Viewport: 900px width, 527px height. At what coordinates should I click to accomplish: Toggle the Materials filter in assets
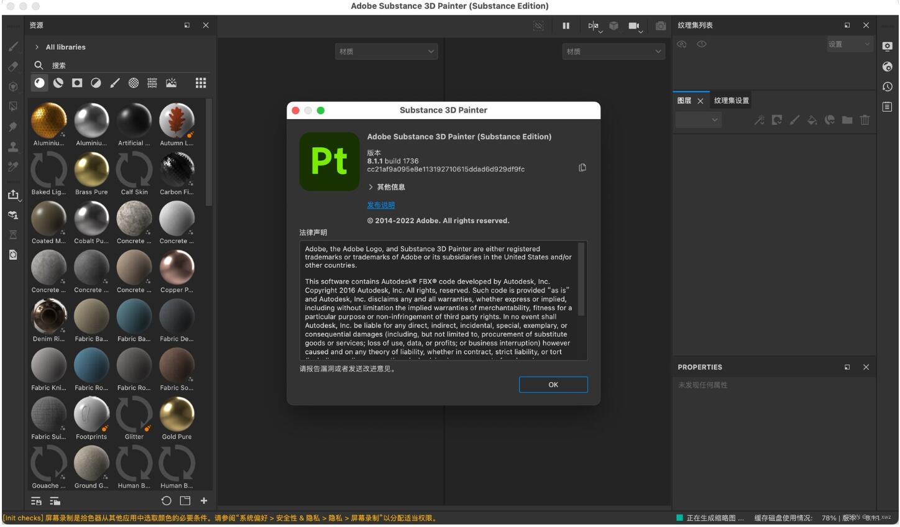pos(40,83)
